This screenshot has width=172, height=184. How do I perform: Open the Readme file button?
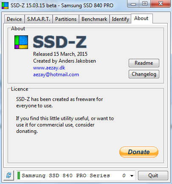pyautogui.click(x=144, y=63)
